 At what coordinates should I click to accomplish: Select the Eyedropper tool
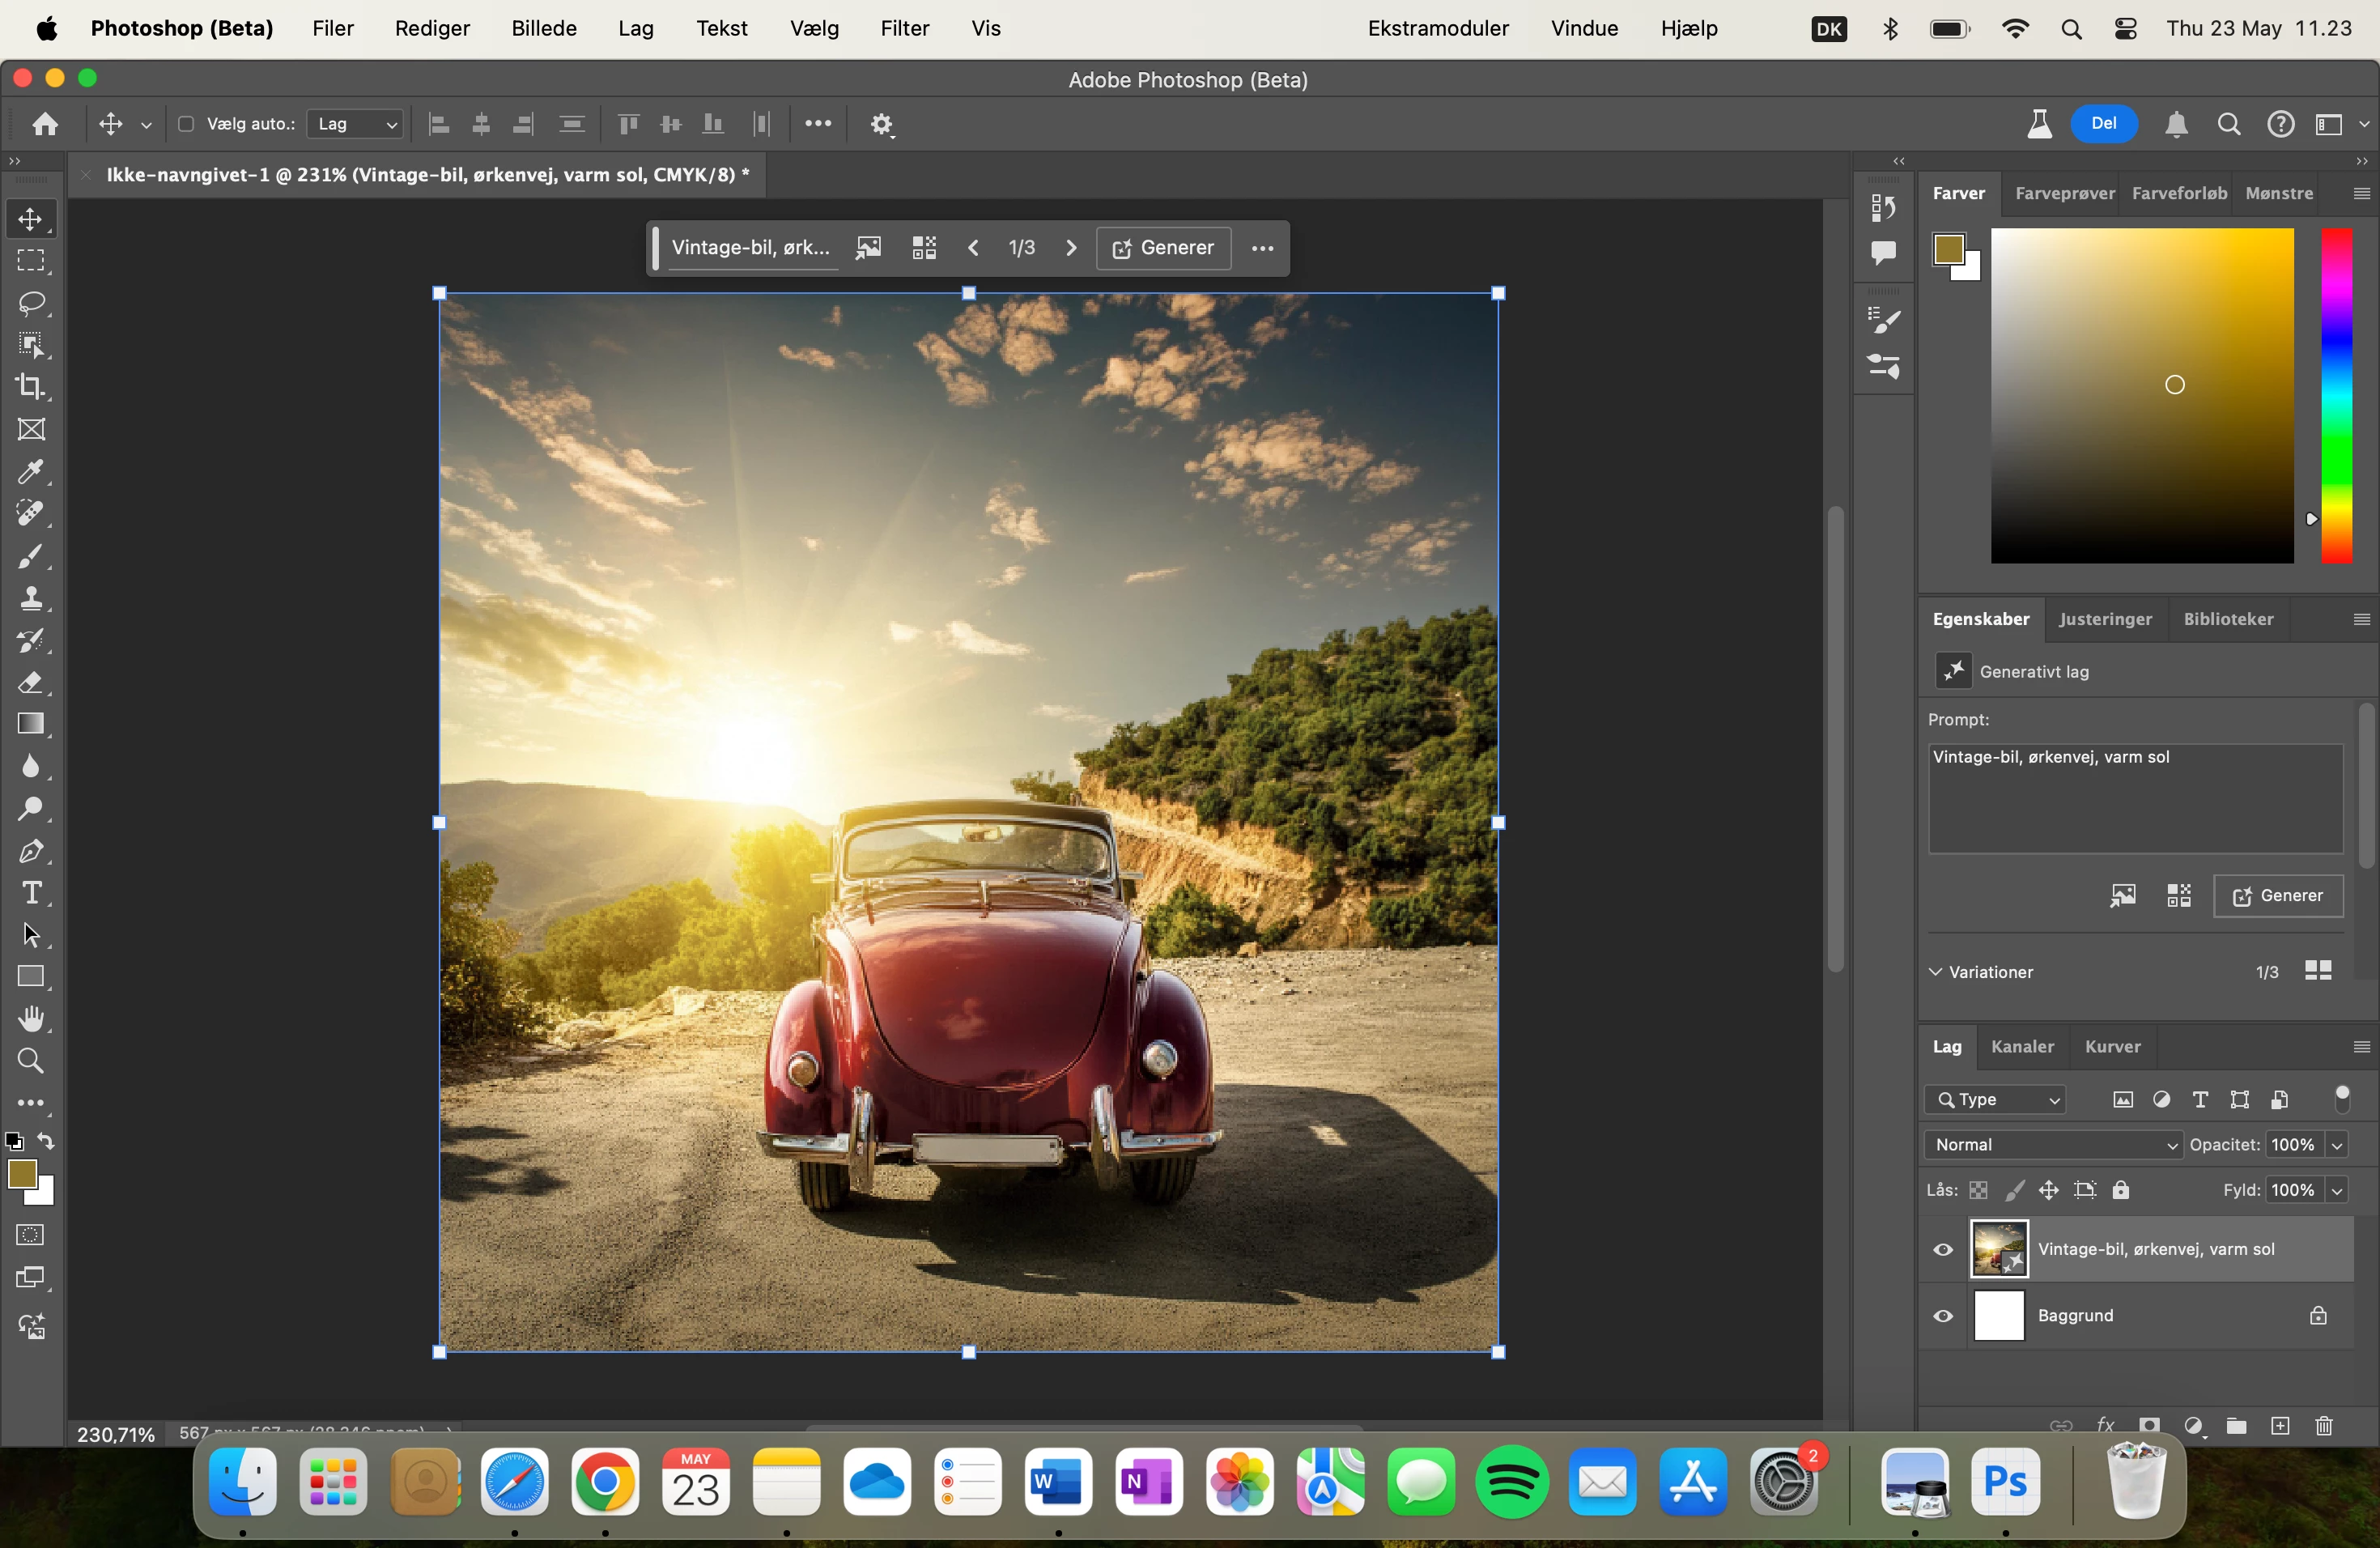[x=31, y=471]
